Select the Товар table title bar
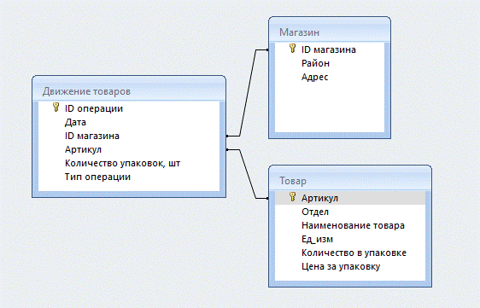This screenshot has height=308, width=480. [x=350, y=178]
